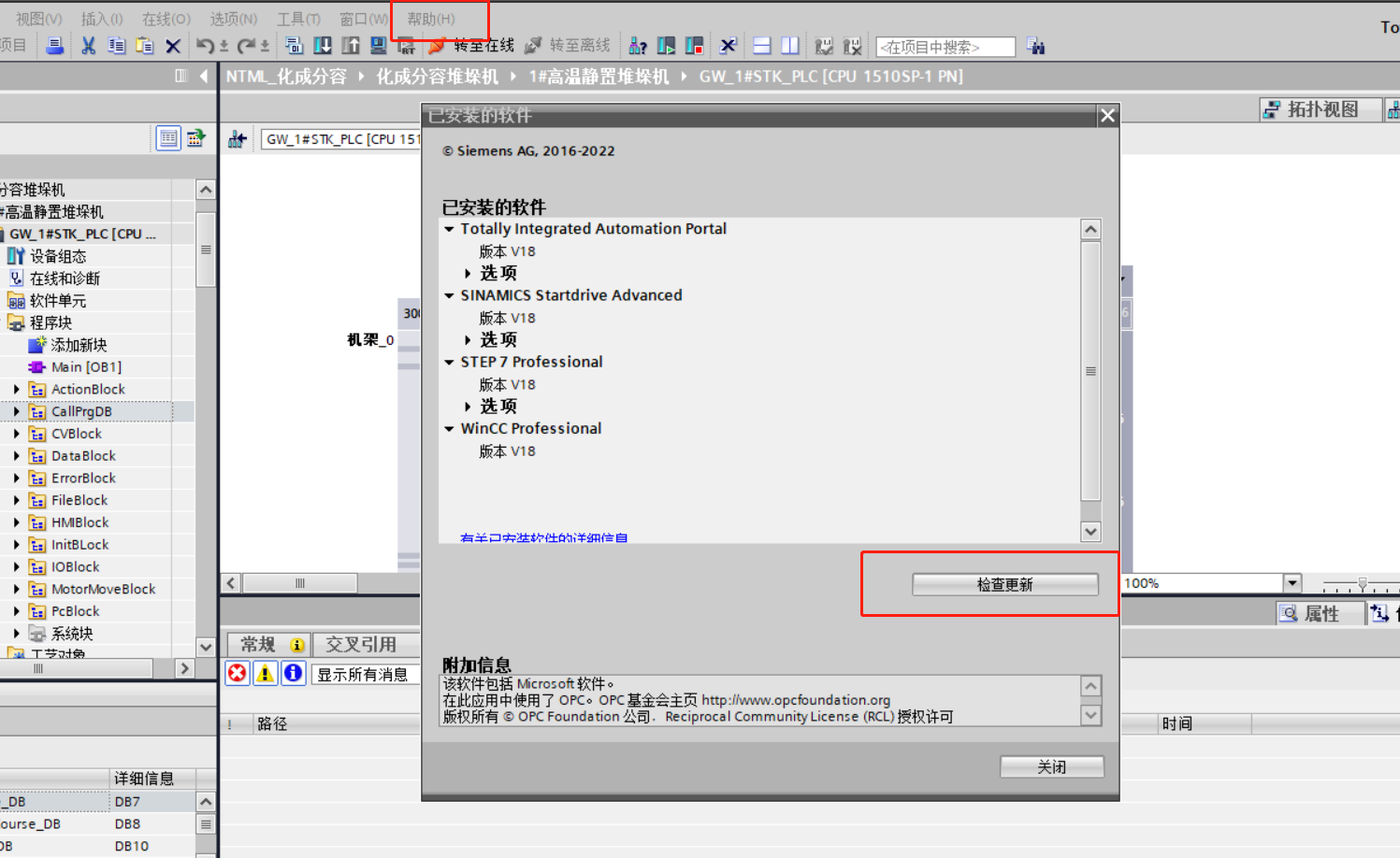The width and height of the screenshot is (1400, 858).
Task: Toggle the information messages filter icon
Action: tap(293, 673)
